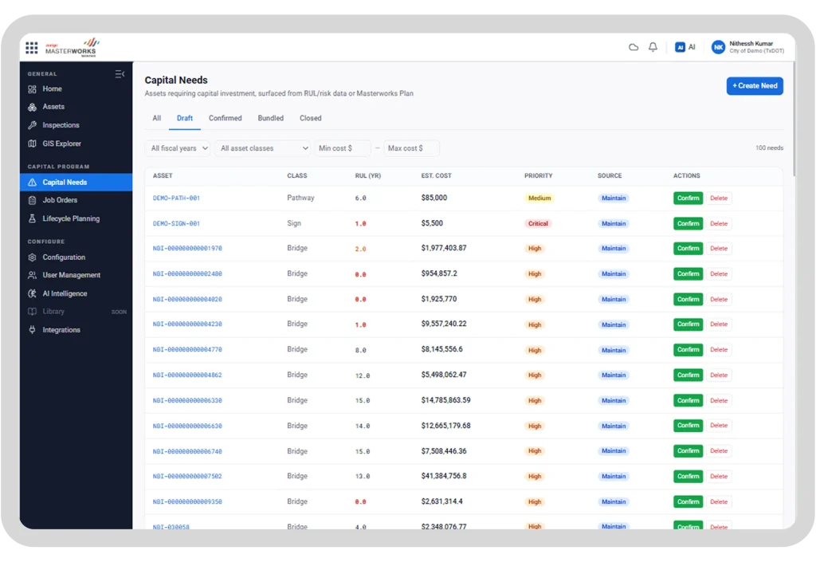Select the Closed tab

pyautogui.click(x=311, y=118)
